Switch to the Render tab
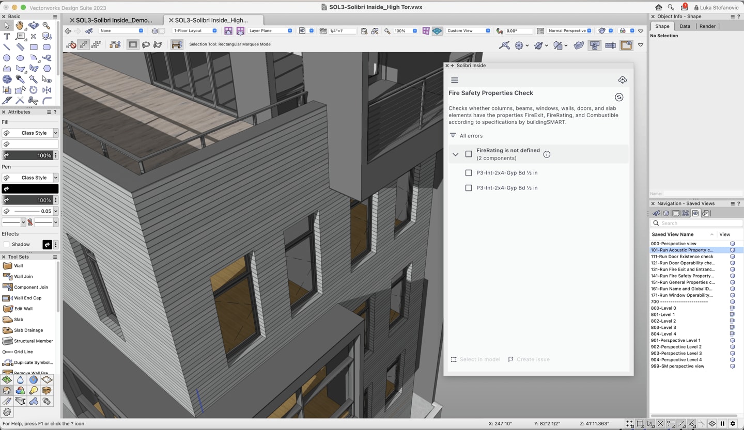744x430 pixels. [x=707, y=26]
